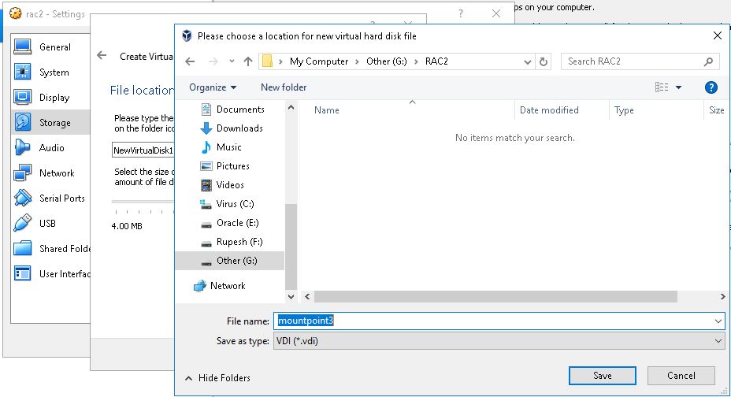Select Rupesh (F:) drive

[232, 242]
